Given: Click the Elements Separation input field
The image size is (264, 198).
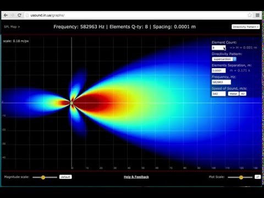Looking at the screenshot, I should pos(219,70).
